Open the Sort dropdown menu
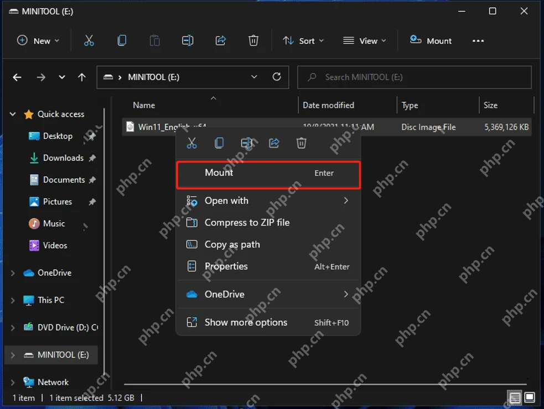544x409 pixels. coord(303,40)
